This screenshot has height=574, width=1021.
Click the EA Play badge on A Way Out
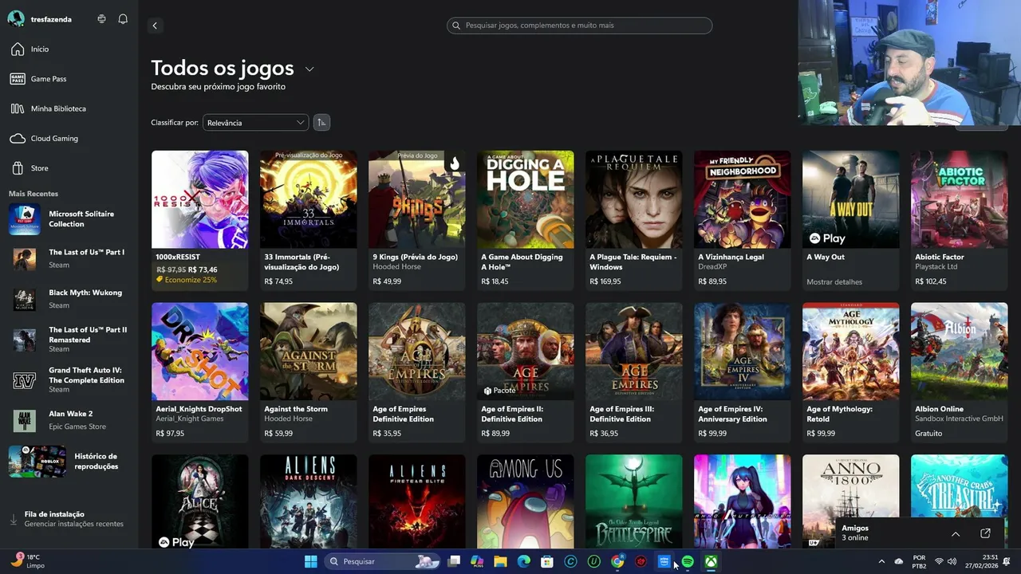click(x=827, y=238)
